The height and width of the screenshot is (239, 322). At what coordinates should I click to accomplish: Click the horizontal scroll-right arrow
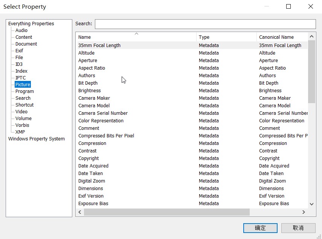(x=304, y=212)
